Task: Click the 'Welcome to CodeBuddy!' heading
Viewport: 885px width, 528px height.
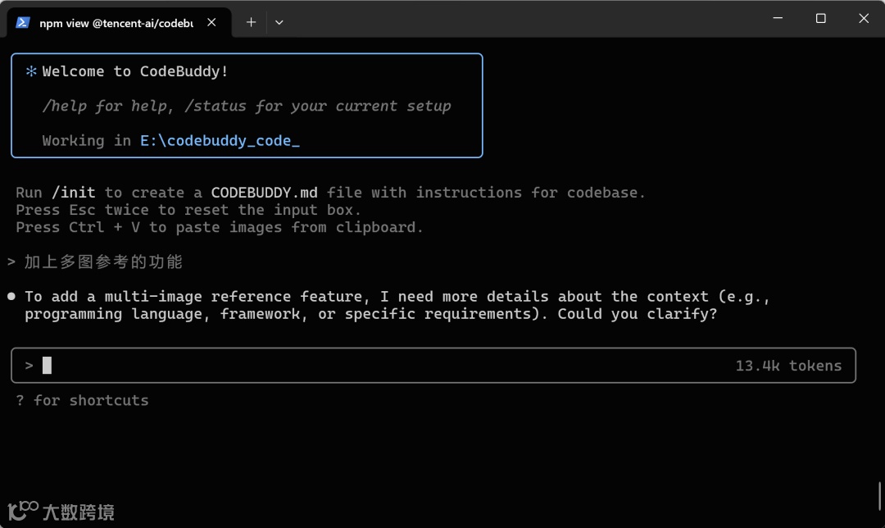Action: pyautogui.click(x=135, y=71)
